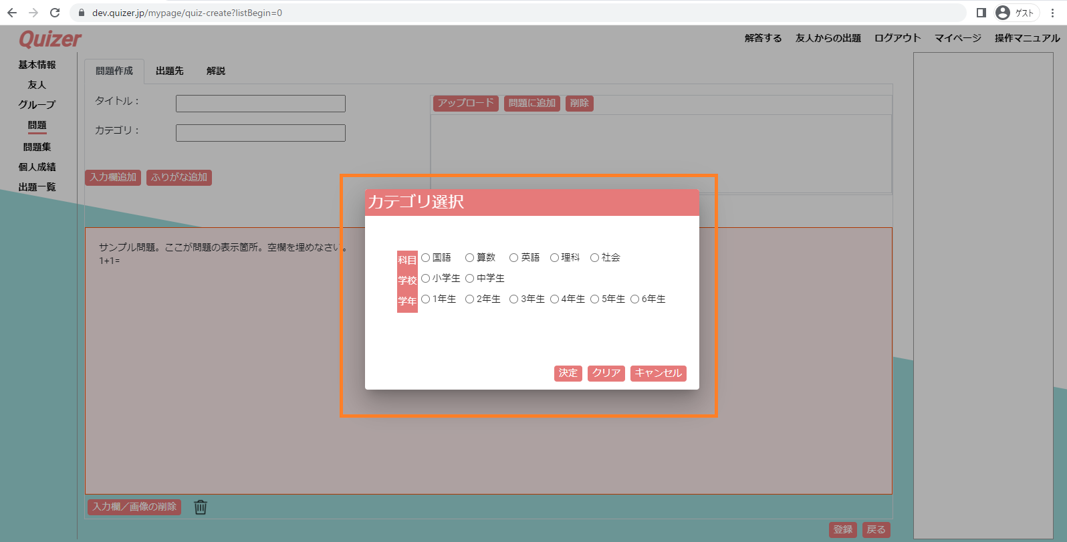
Task: Reload the page with browser refresh icon
Action: (x=55, y=13)
